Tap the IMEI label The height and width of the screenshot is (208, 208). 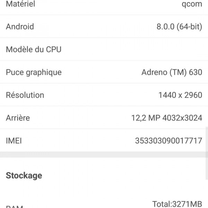click(14, 141)
